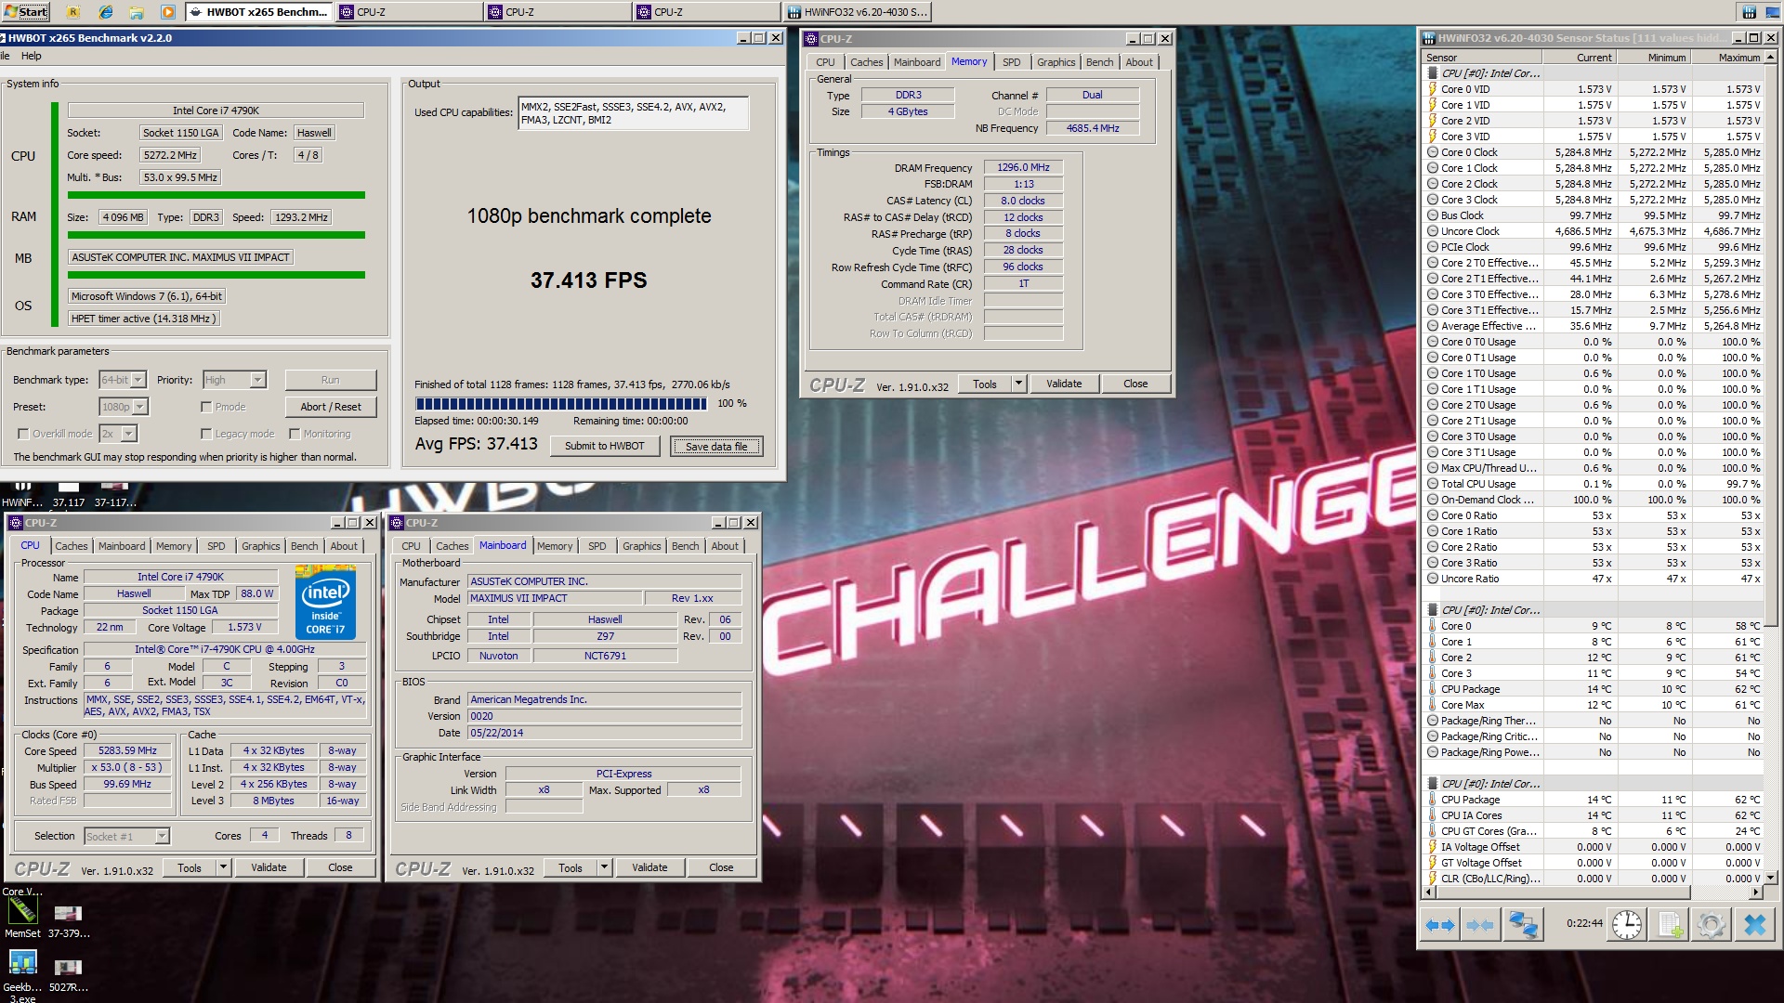Image resolution: width=1784 pixels, height=1003 pixels.
Task: Open HWiNFO network remote monitoring icon
Action: click(x=1523, y=925)
